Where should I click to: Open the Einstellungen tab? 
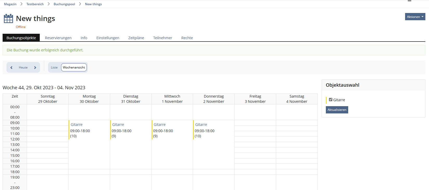[108, 38]
